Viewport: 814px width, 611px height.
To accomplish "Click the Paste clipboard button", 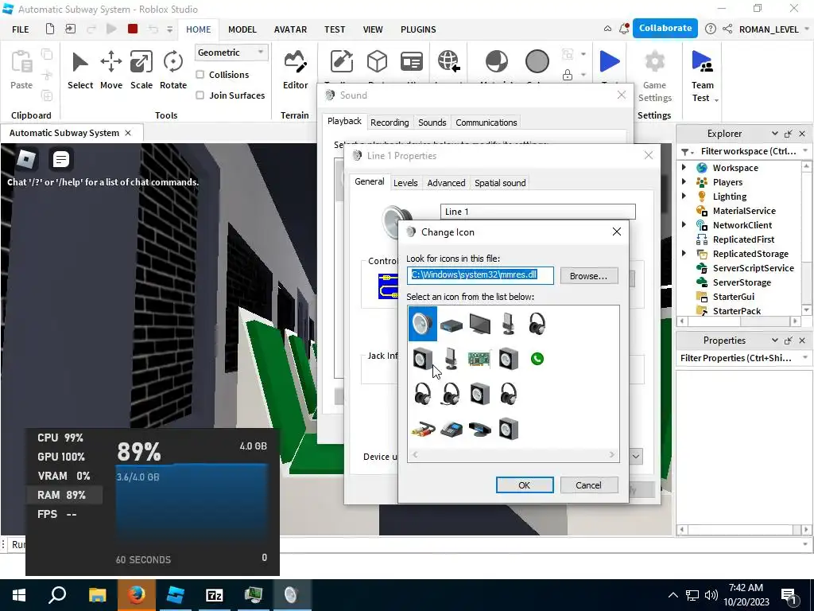I will point(21,71).
